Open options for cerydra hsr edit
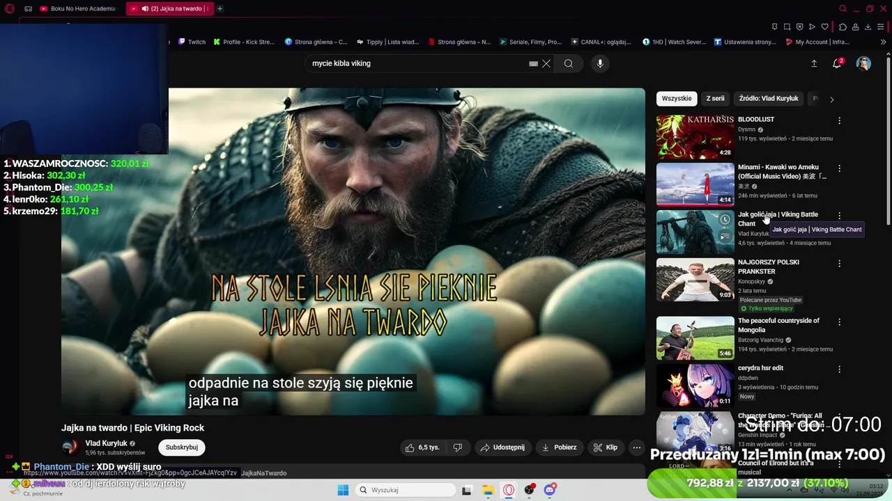892x501 pixels. (x=839, y=369)
